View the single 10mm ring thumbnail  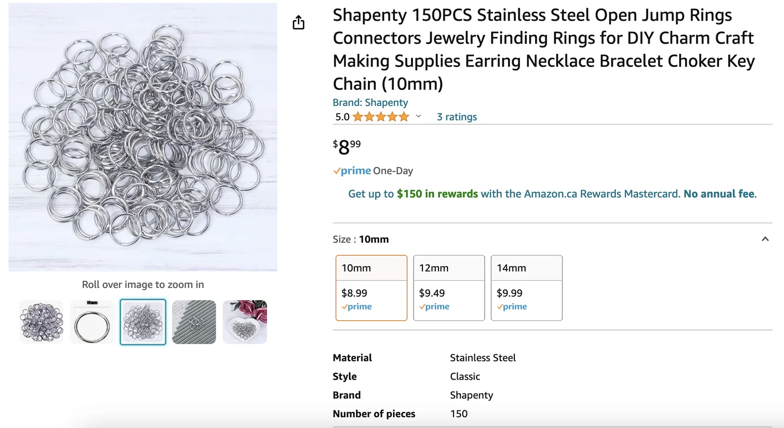tap(92, 322)
